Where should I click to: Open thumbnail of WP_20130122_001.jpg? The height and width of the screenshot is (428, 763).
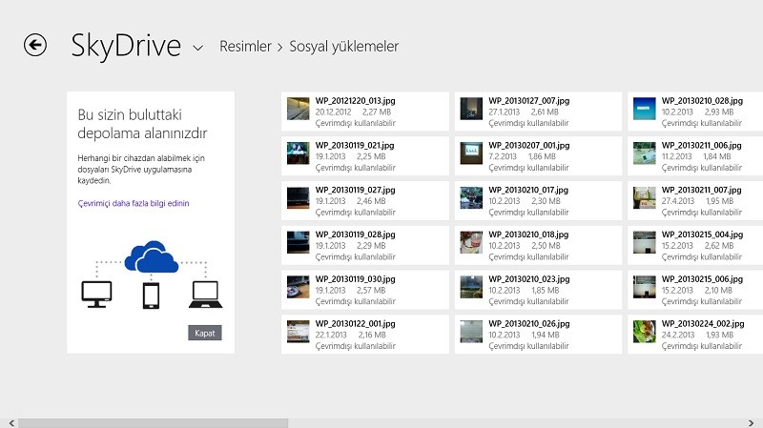[298, 332]
